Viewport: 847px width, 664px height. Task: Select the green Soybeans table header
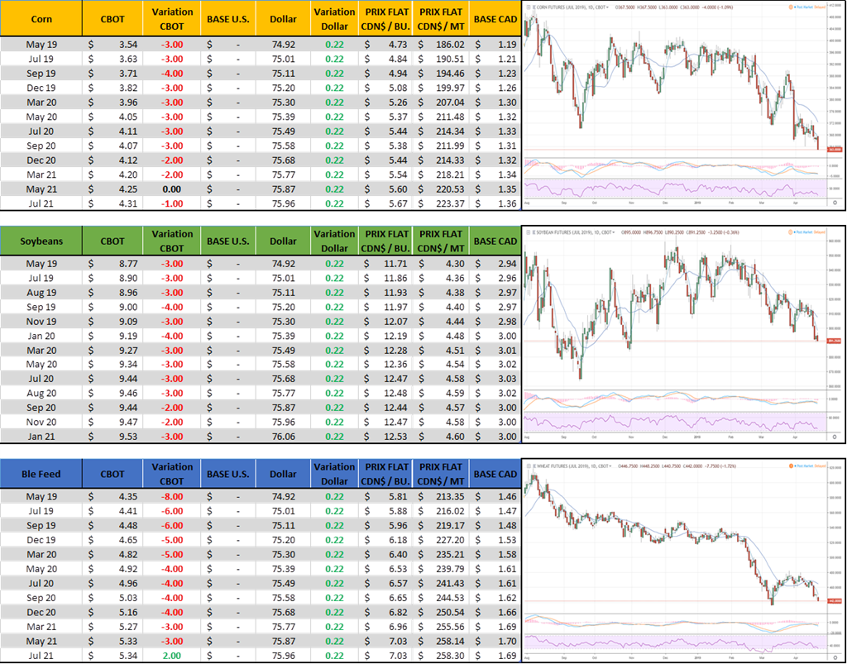click(41, 241)
